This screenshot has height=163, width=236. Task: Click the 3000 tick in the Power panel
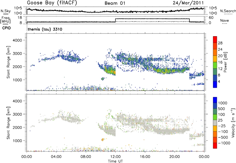pos(17,54)
